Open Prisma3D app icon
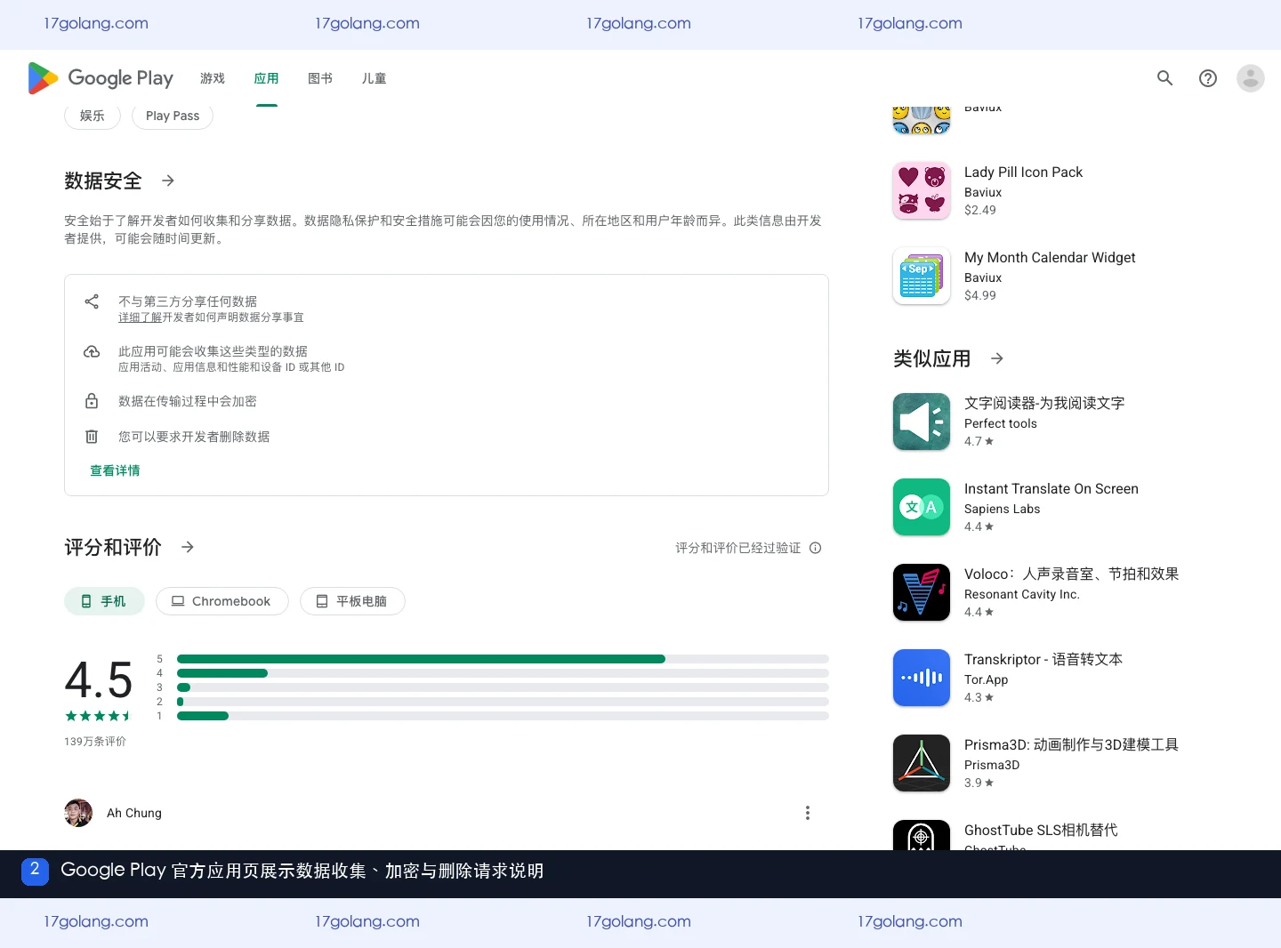The image size is (1281, 948). point(922,763)
